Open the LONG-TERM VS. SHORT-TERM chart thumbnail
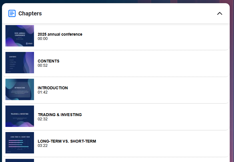The width and height of the screenshot is (234, 162). (x=20, y=143)
